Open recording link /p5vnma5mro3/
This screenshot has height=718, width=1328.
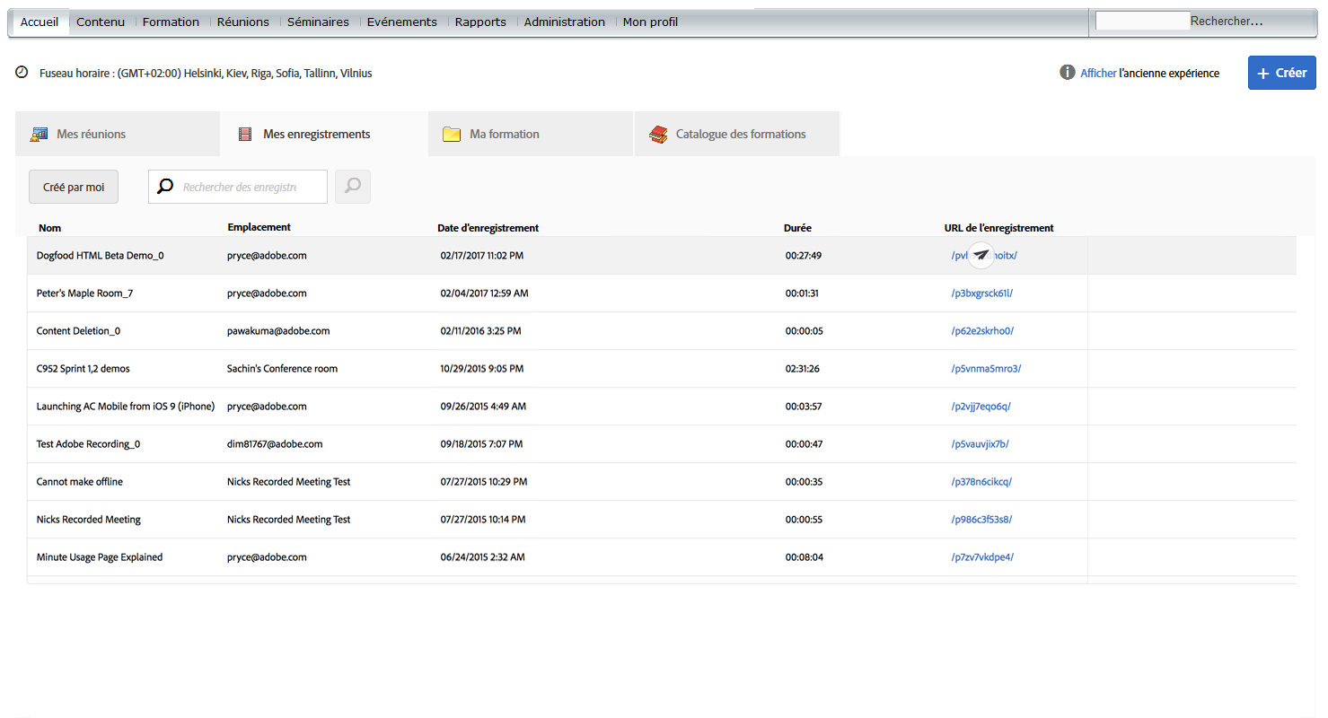click(x=984, y=368)
